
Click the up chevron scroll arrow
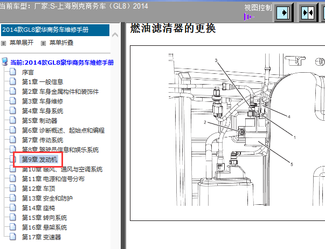[115, 35]
